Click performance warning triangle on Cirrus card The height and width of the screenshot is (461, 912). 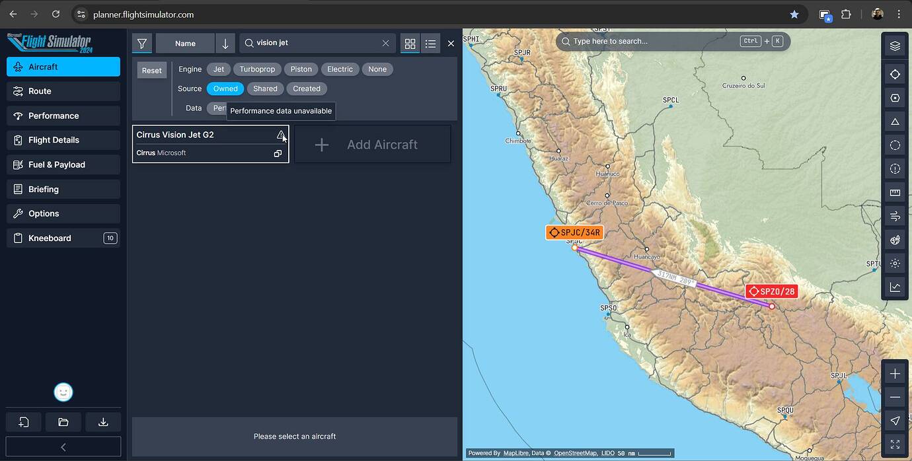pyautogui.click(x=281, y=135)
